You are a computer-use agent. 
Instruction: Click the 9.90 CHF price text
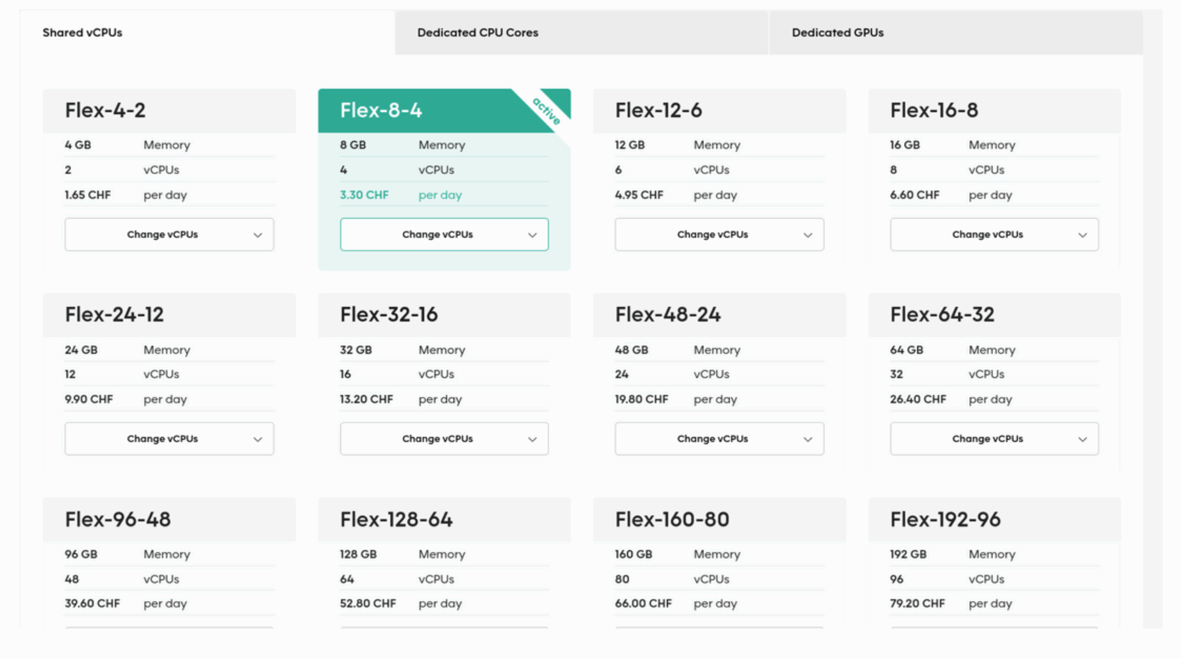(x=89, y=399)
